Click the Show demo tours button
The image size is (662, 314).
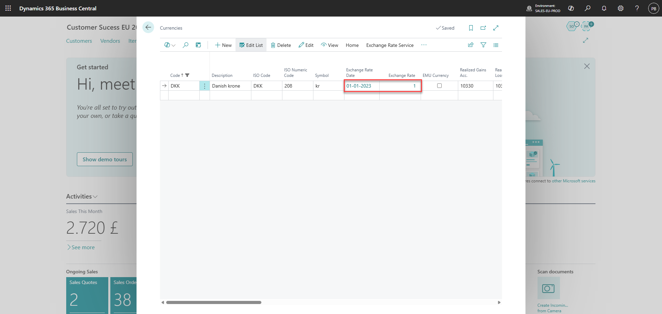click(x=105, y=159)
